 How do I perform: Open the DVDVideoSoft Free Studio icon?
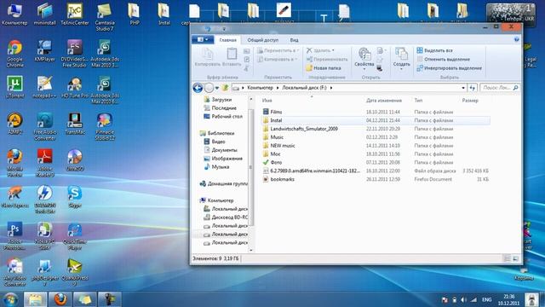75,53
